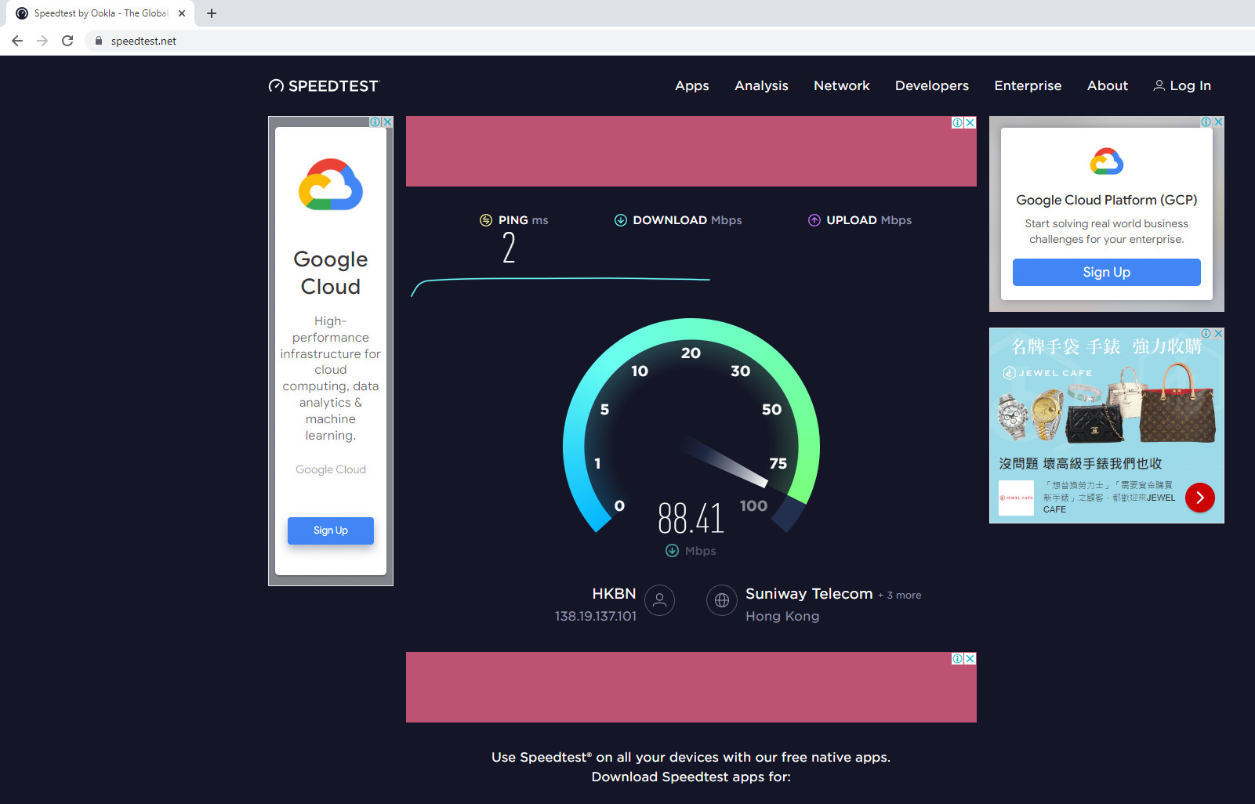Click the 'Google Cloud Platform (GCP)' ad heading
This screenshot has height=804, width=1255.
[1107, 201]
